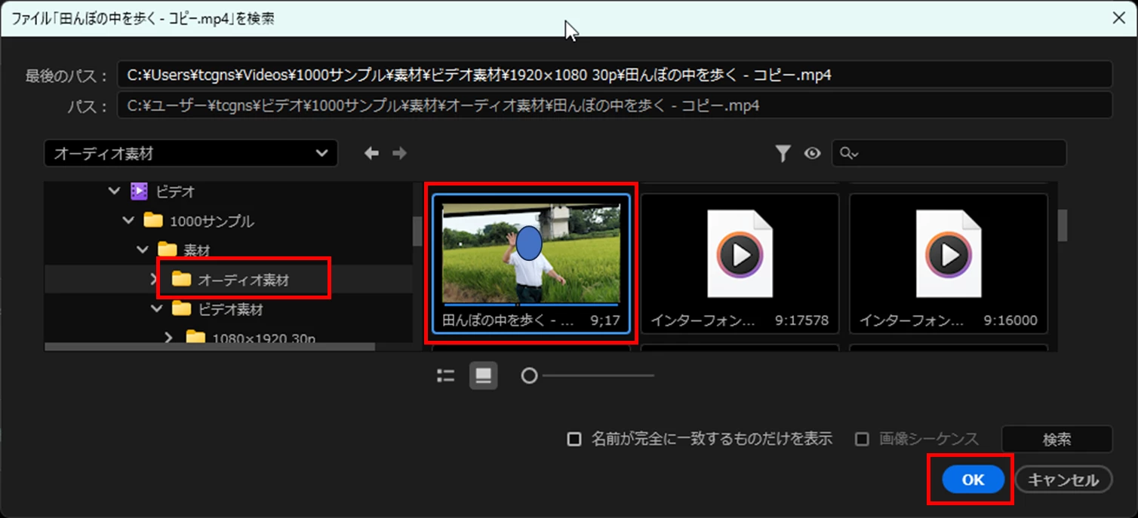Viewport: 1138px width, 518px height.
Task: Select the 田んぼの中を歩く video thumbnail
Action: (531, 263)
